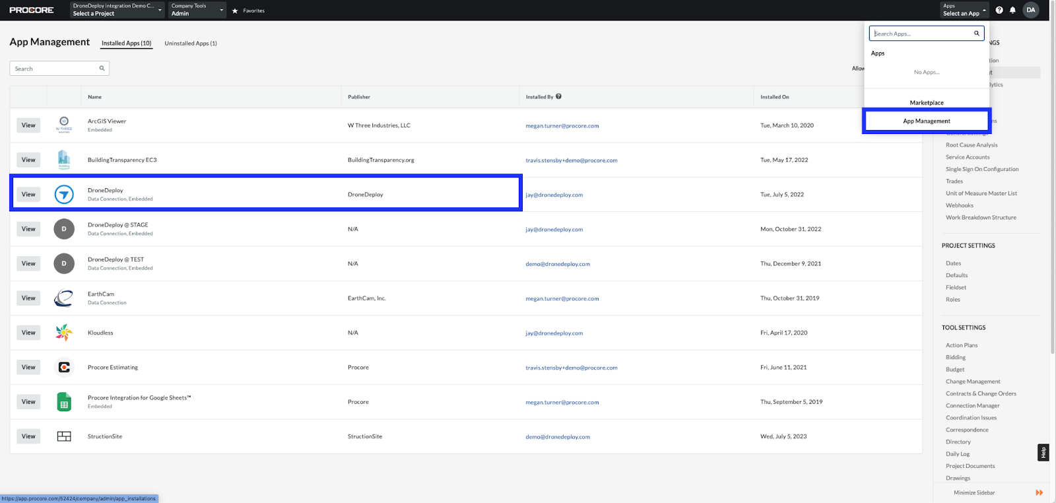Click View button for StructionSite
Viewport: 1056px width, 503px height.
coord(28,436)
